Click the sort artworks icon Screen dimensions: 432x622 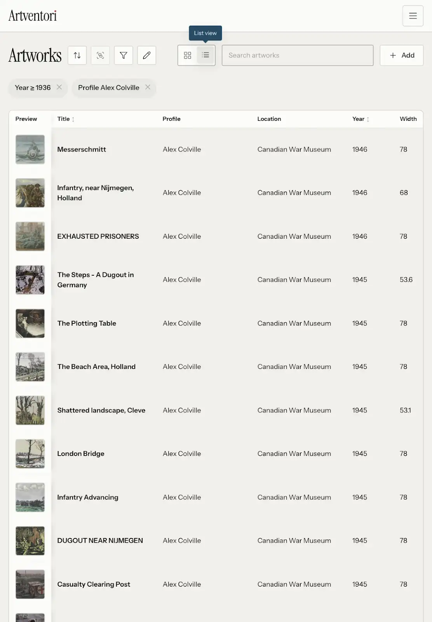pos(77,55)
